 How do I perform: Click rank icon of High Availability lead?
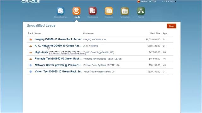31,52
